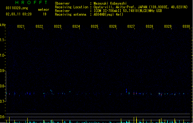The width and height of the screenshot is (193, 123).
Task: Click the ICOM IC-706mkII receiver text
Action: click(128, 11)
